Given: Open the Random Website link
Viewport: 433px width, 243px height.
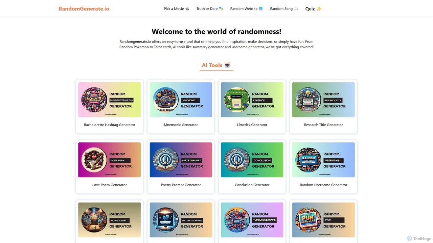Looking at the screenshot, I should 247,9.
